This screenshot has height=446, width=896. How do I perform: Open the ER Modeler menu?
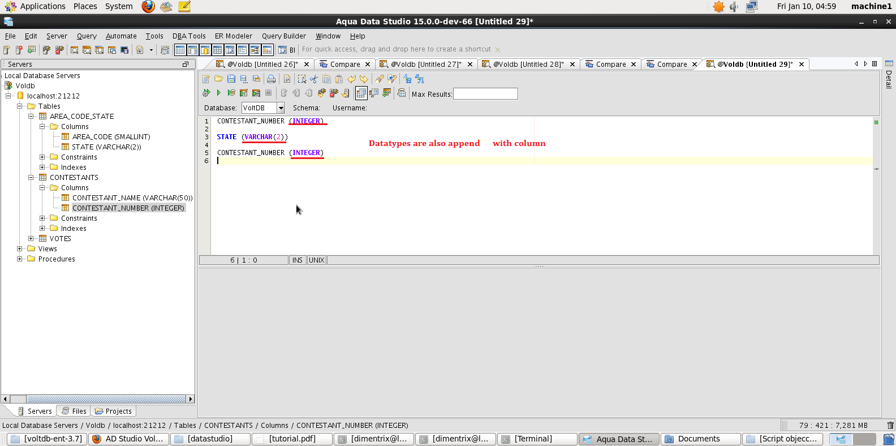pyautogui.click(x=234, y=36)
